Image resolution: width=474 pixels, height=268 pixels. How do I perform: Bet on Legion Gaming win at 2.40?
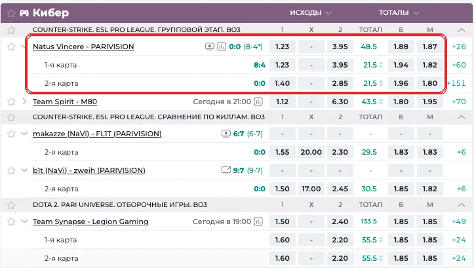point(340,221)
